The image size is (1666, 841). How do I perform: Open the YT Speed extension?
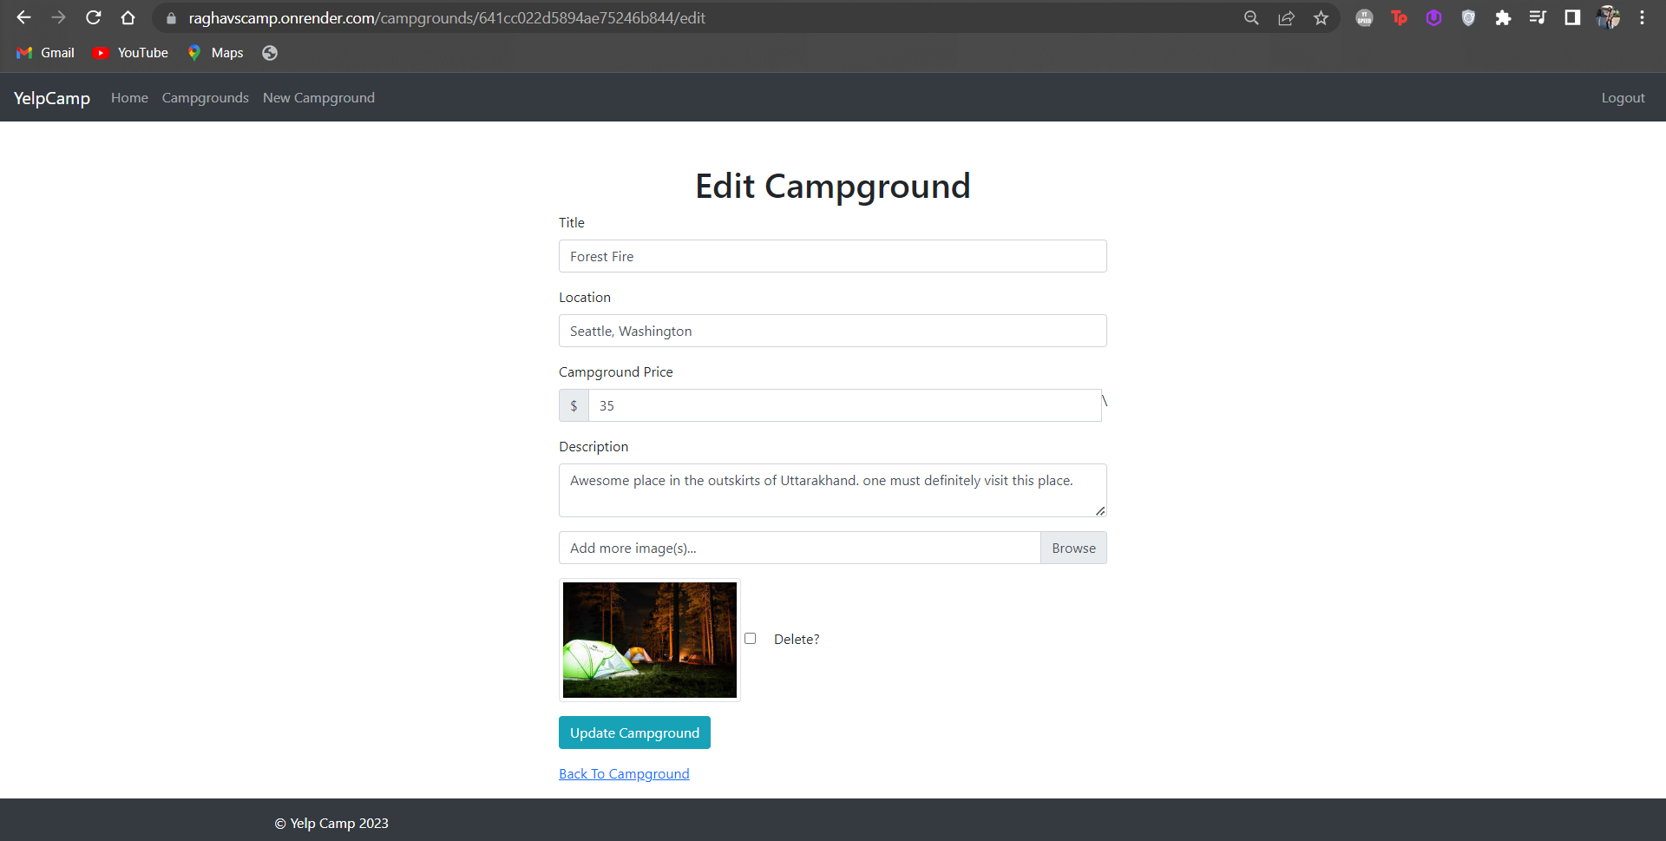coord(1363,17)
